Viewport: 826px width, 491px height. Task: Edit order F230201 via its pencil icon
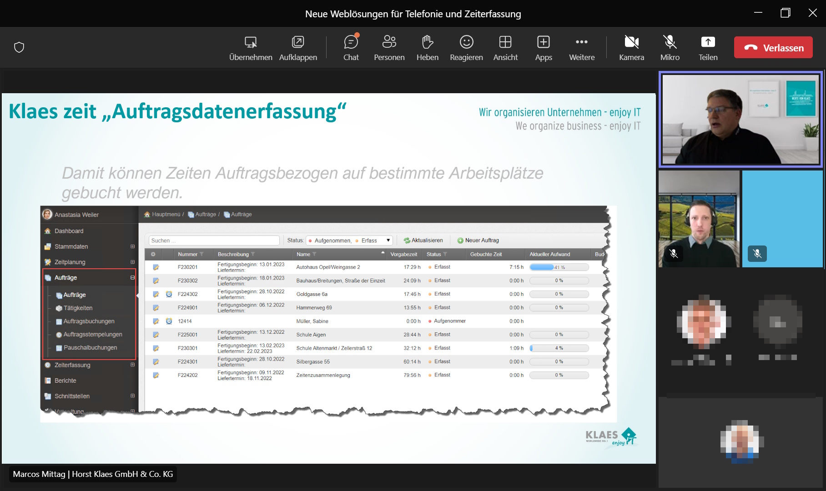point(156,267)
